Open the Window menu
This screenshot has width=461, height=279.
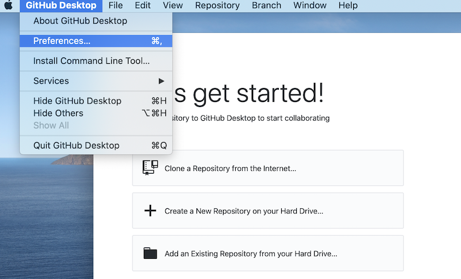coord(309,6)
